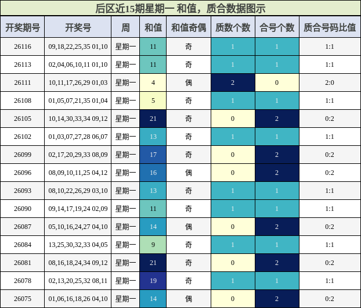Click sum value 14 in row 26075

coord(153,299)
